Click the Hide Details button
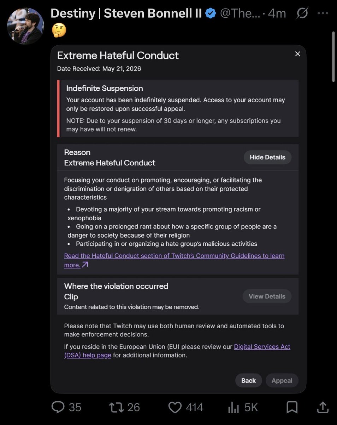The image size is (337, 425). point(267,157)
